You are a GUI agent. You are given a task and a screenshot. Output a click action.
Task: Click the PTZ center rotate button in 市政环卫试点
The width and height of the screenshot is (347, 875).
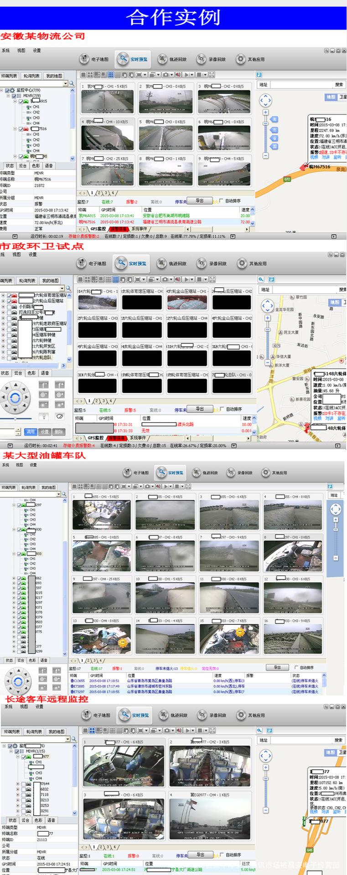coord(15,398)
